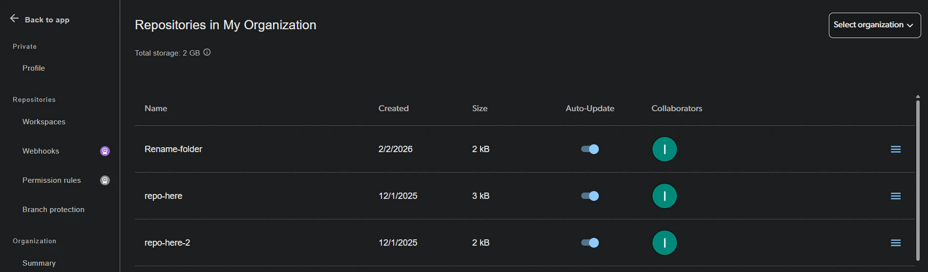
Task: Click collaborator avatar in repo-here row
Action: pos(665,196)
